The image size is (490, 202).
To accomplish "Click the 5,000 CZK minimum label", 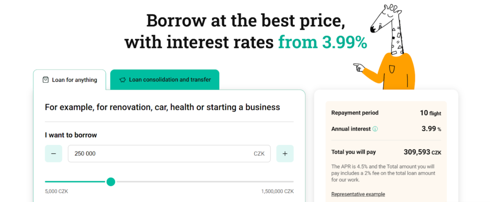I will [x=57, y=191].
